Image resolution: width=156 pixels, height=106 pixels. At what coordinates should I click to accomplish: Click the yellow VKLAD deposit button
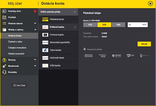tap(144, 44)
